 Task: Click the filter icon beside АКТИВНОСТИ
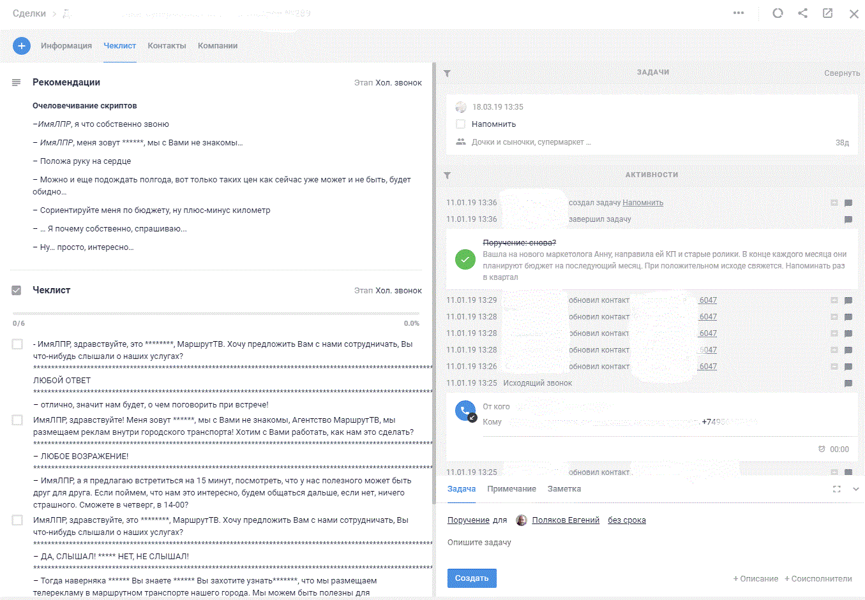[447, 175]
